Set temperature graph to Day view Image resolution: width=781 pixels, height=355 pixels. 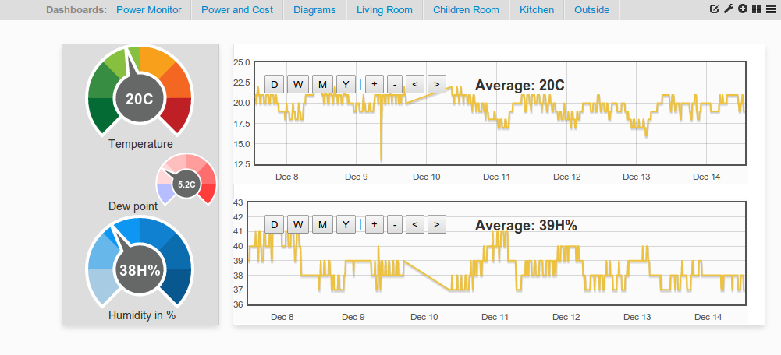click(273, 85)
